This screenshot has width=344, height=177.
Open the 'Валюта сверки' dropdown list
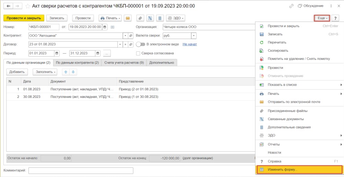point(194,36)
